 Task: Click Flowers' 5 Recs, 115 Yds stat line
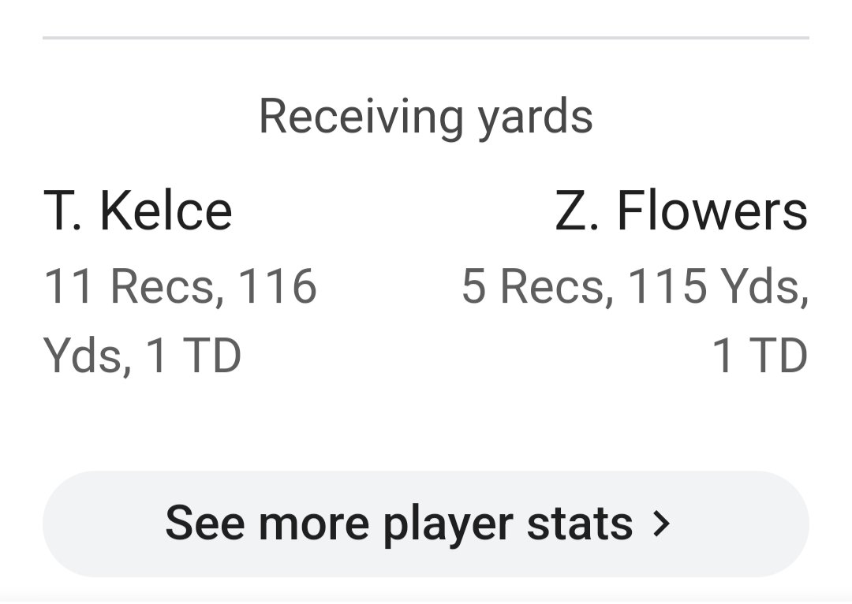pyautogui.click(x=635, y=285)
